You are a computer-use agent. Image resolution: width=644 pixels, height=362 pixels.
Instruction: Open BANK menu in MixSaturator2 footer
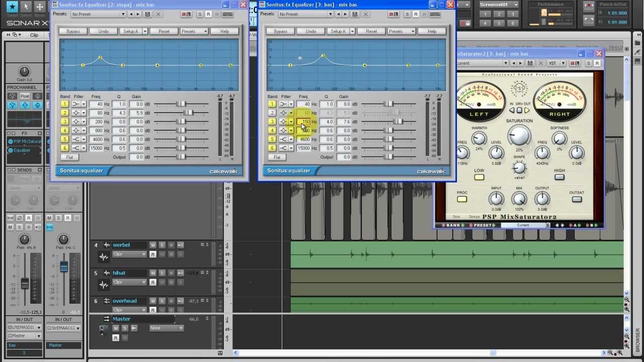[453, 225]
